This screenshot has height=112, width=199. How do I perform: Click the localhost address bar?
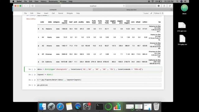coord(93,6)
